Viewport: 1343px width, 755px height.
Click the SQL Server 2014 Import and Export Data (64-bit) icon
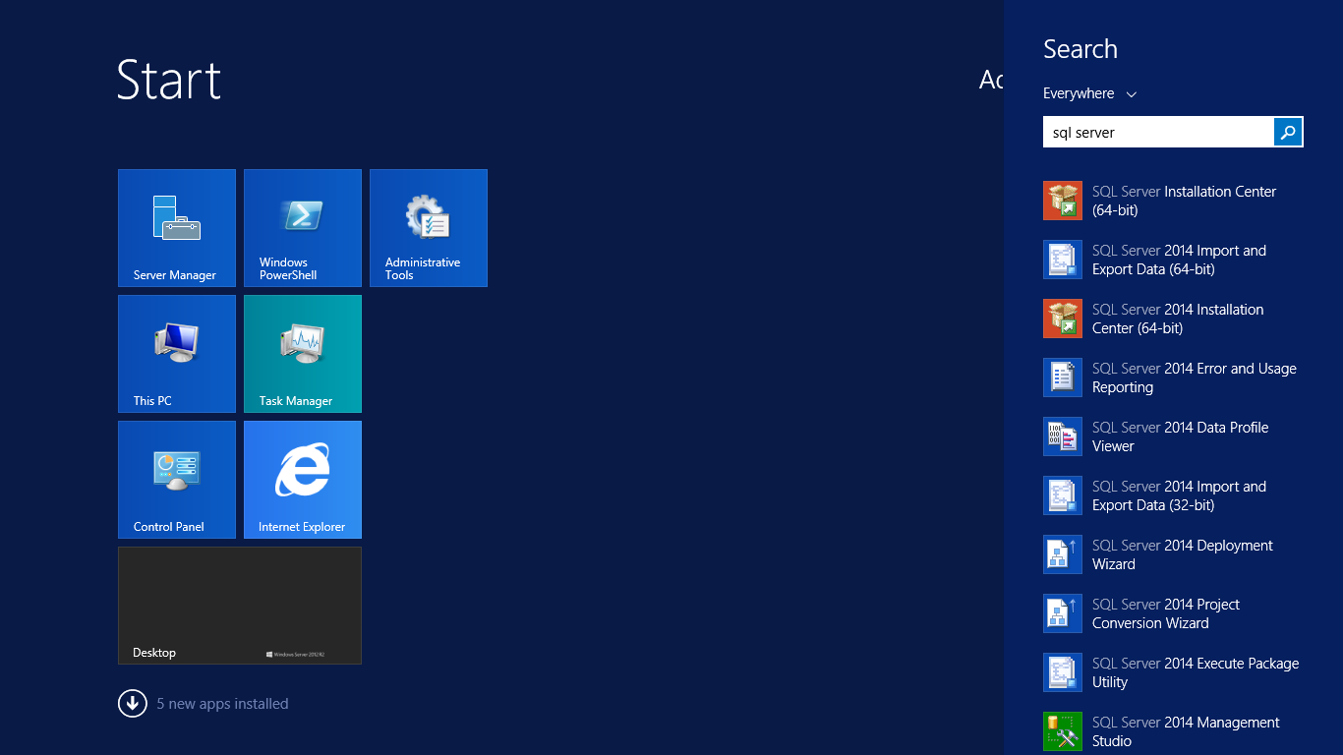pyautogui.click(x=1063, y=260)
